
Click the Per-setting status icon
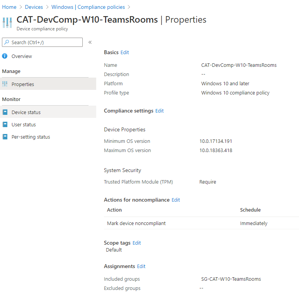click(x=5, y=137)
